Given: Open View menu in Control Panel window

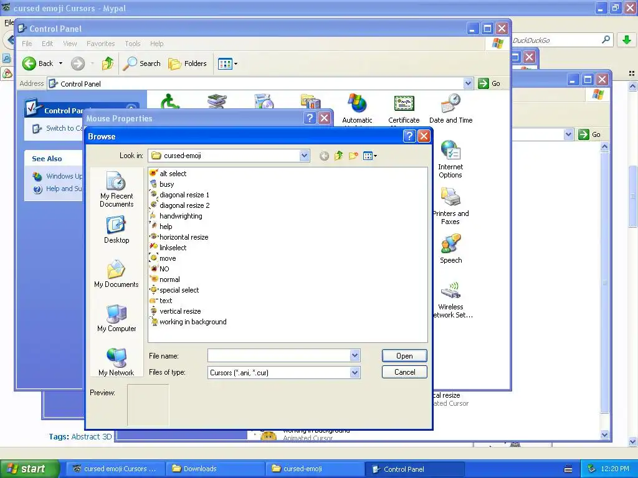Looking at the screenshot, I should click(x=70, y=44).
